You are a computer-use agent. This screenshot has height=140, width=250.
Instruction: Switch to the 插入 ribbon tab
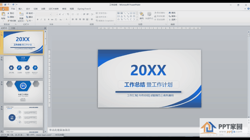pyautogui.click(x=21, y=9)
